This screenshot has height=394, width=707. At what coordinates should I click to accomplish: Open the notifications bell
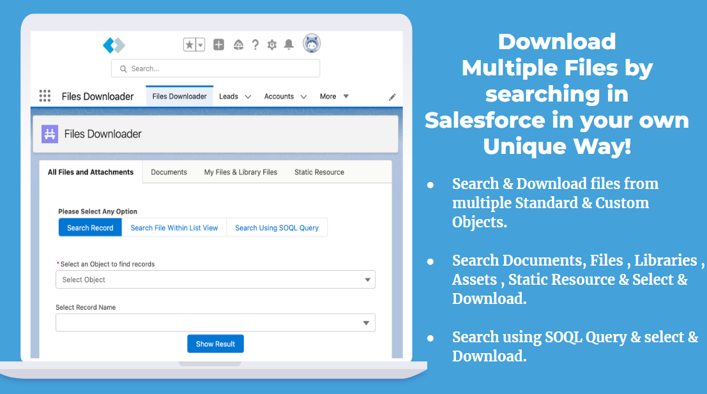(x=288, y=45)
